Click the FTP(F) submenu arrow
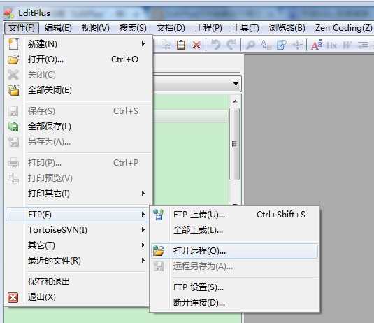 click(x=143, y=215)
